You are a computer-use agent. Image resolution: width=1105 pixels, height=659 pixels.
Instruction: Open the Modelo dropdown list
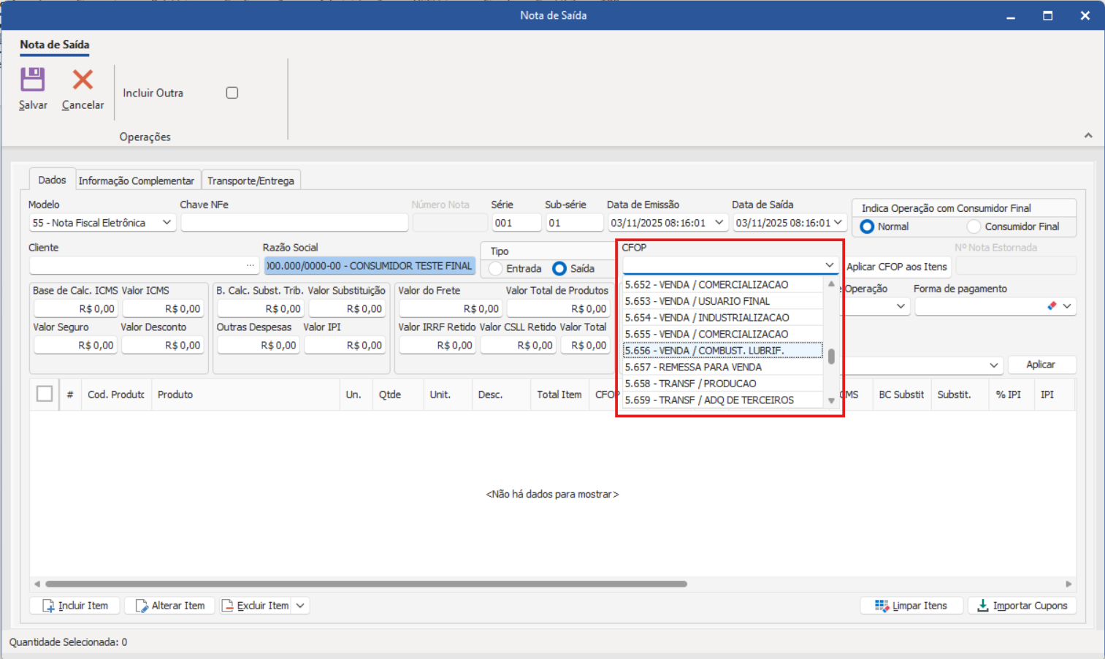point(167,223)
